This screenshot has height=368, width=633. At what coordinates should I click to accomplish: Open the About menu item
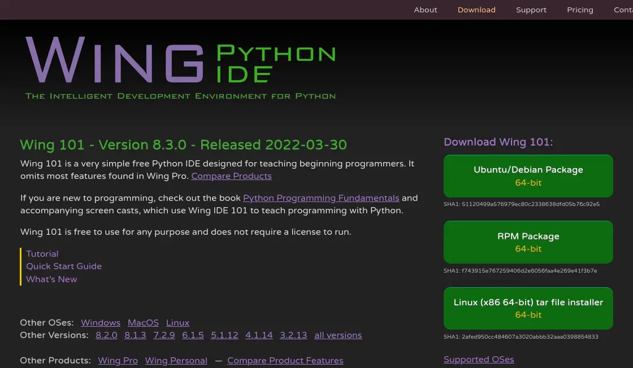[x=425, y=10]
